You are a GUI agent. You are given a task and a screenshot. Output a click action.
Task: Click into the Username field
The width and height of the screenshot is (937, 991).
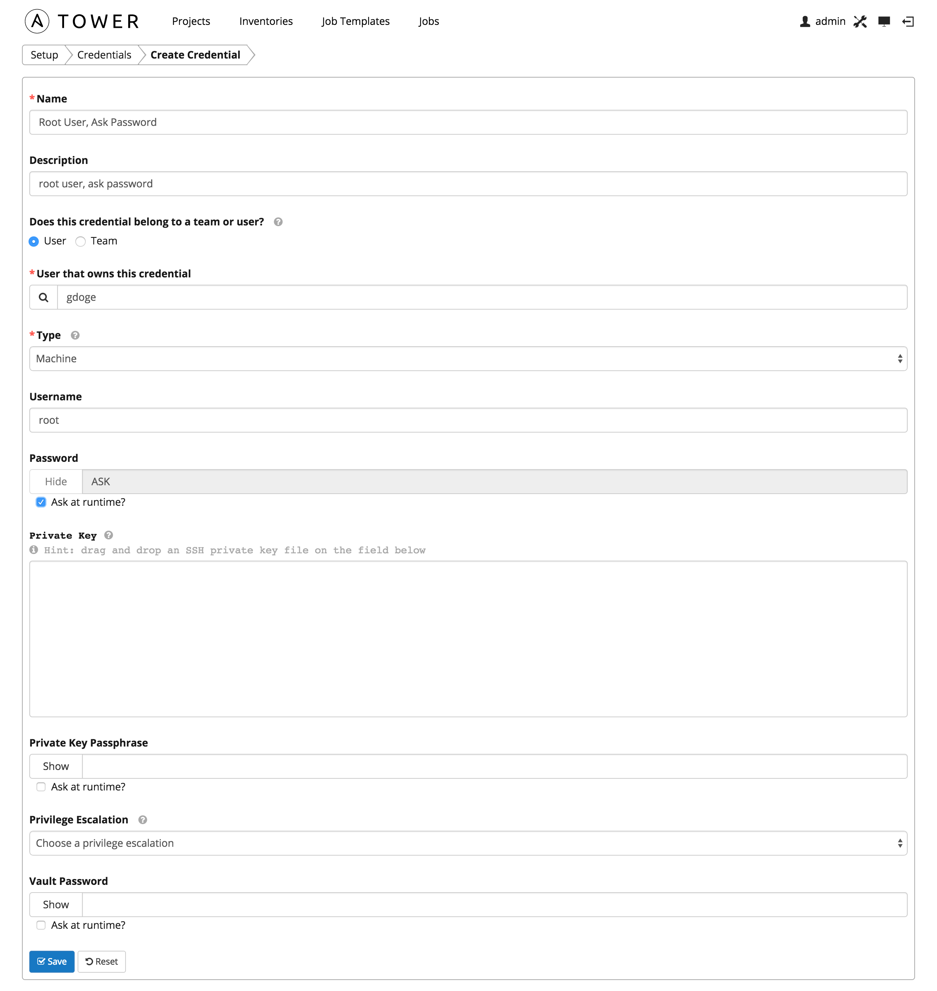tap(468, 420)
